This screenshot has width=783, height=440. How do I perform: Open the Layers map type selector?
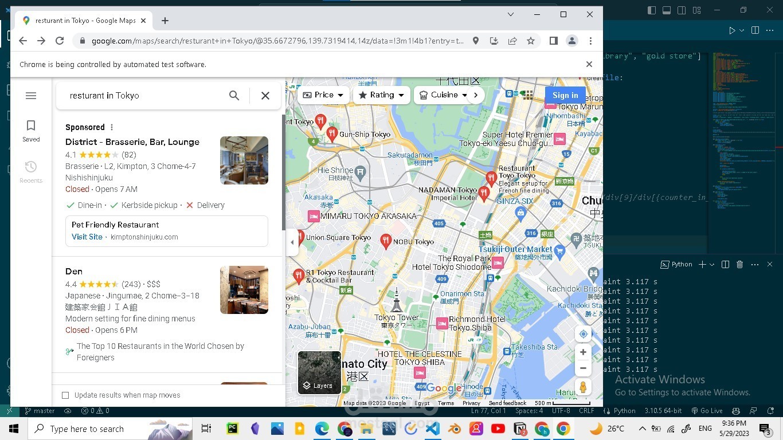(319, 372)
